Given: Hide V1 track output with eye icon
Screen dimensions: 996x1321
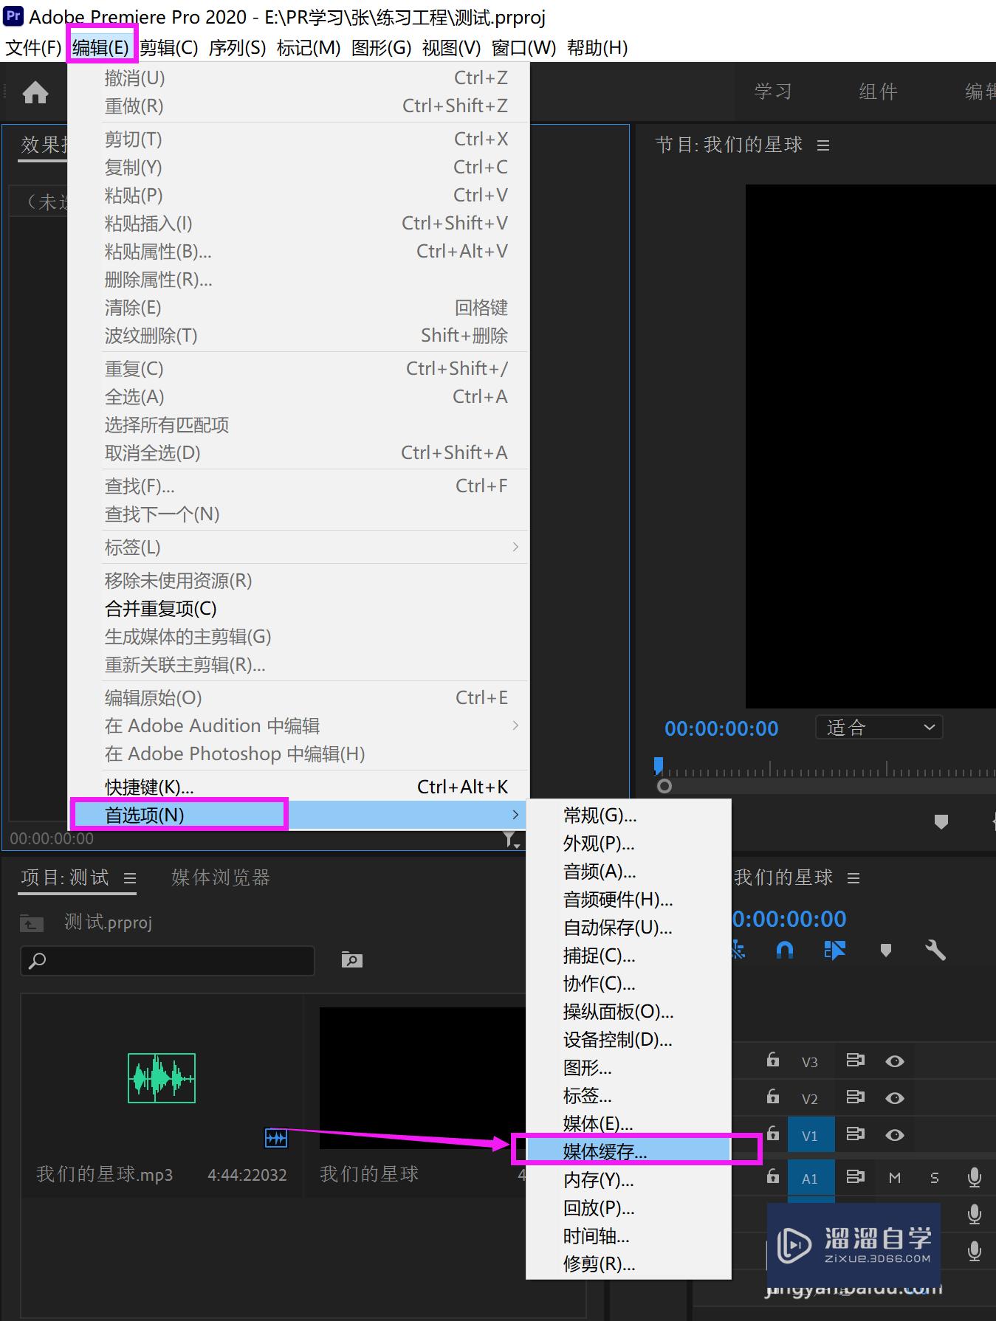Looking at the screenshot, I should 895,1134.
